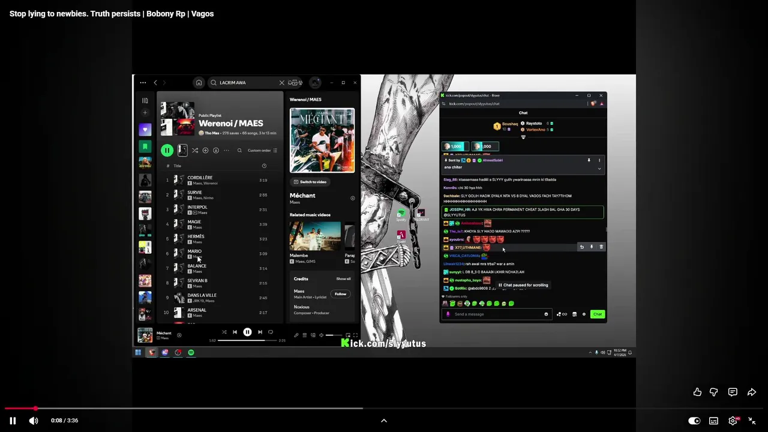Play track HERMÈS
The height and width of the screenshot is (432, 768).
click(x=219, y=239)
